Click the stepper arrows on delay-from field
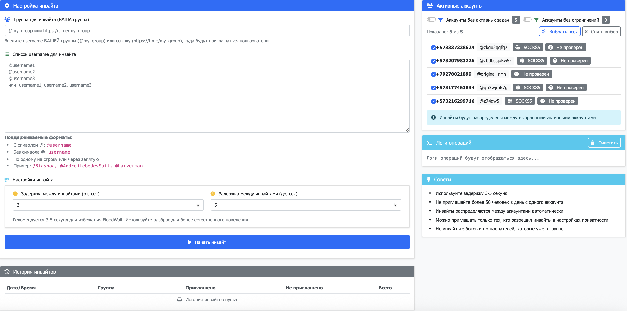 click(198, 205)
